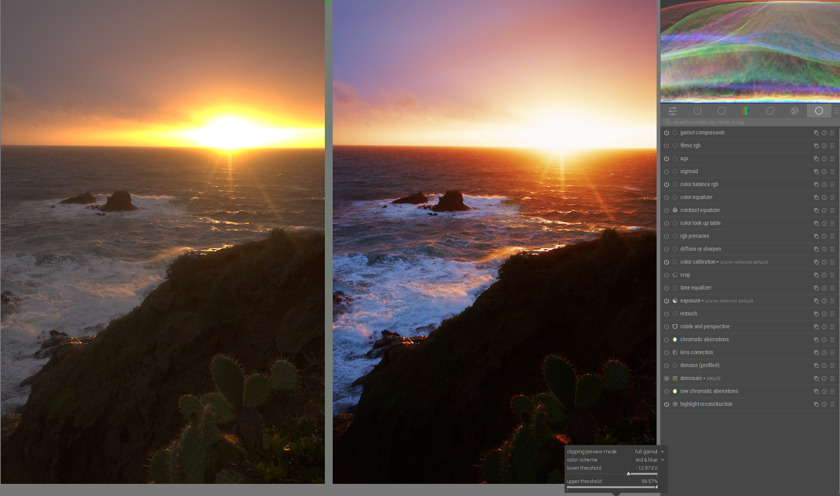Screen dimensions: 840x496
Task: Open the effects module group tab
Action: point(794,111)
